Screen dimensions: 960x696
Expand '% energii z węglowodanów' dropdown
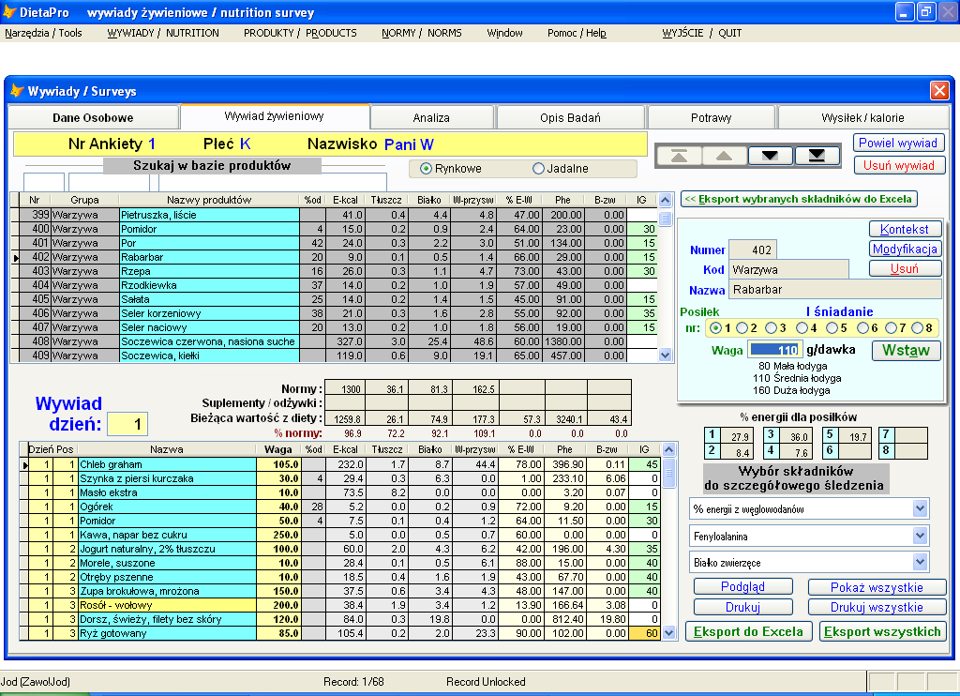point(920,508)
